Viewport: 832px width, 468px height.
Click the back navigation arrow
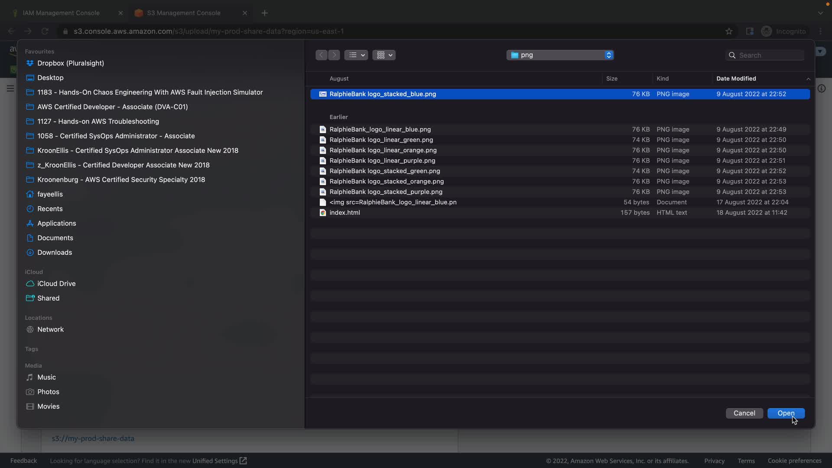pos(321,55)
